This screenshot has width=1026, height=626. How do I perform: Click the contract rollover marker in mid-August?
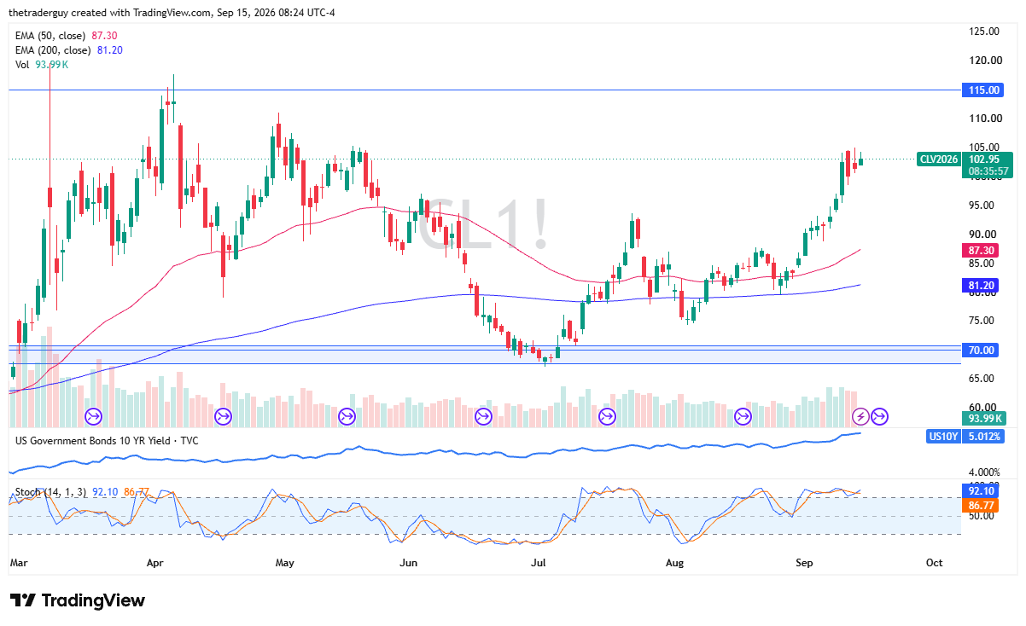[743, 416]
